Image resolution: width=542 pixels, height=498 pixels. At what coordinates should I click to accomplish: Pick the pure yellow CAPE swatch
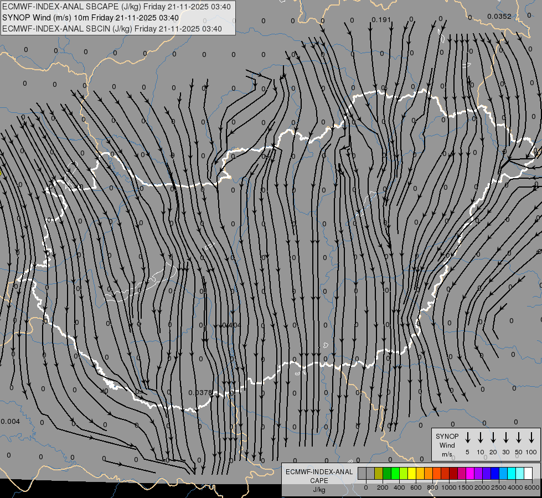point(412,473)
